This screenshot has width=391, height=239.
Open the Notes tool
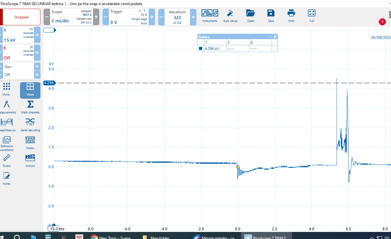coord(7,178)
